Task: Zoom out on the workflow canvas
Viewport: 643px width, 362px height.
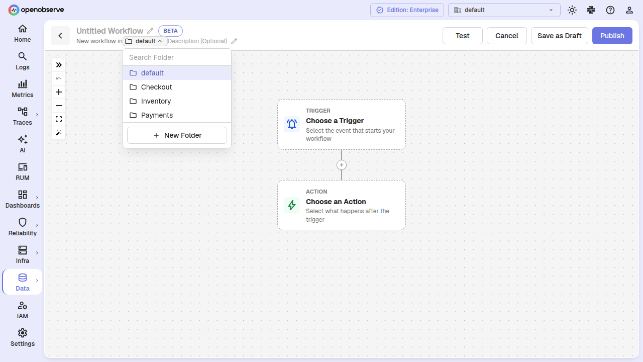Action: (59, 106)
